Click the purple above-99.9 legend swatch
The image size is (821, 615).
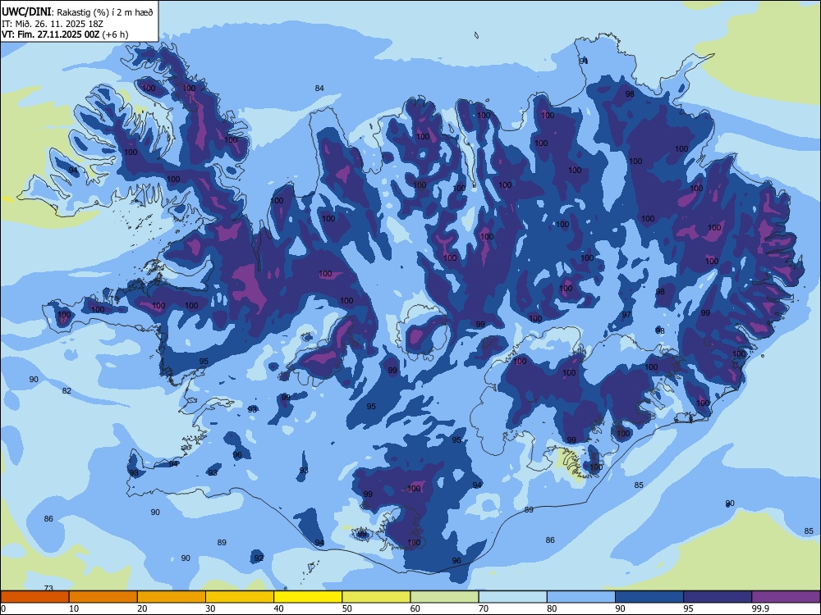click(786, 597)
